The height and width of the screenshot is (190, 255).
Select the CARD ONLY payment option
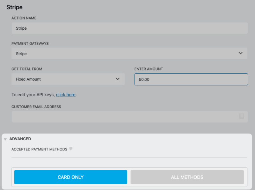click(70, 177)
